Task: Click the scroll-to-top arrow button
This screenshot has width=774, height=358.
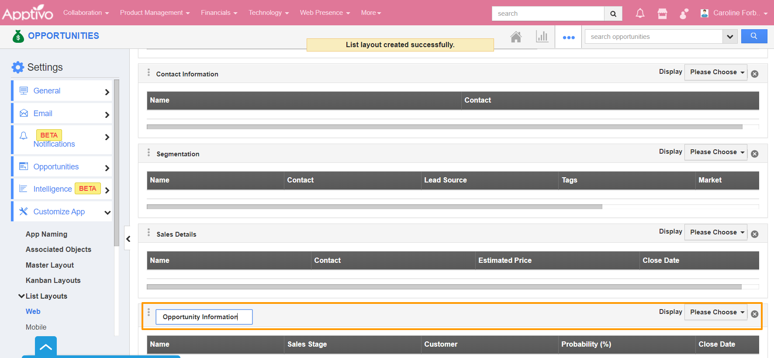Action: (x=46, y=347)
